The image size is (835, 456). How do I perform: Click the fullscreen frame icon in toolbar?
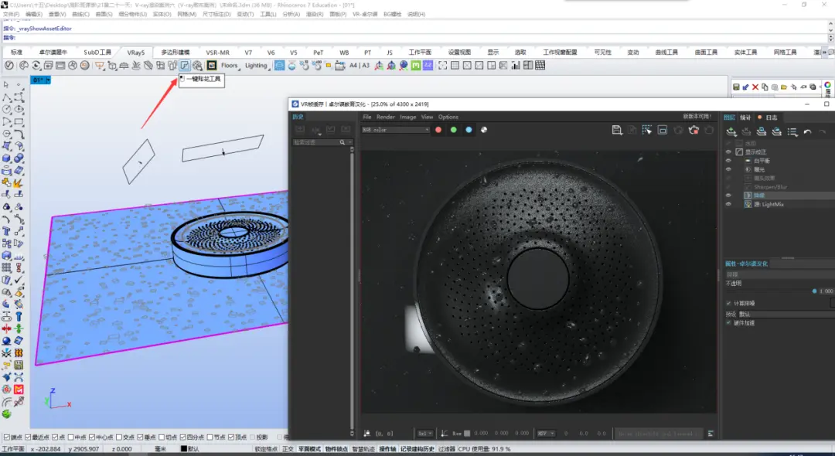442,66
